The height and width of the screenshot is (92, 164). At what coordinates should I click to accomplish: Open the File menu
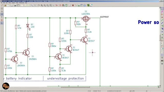tap(2, 3)
